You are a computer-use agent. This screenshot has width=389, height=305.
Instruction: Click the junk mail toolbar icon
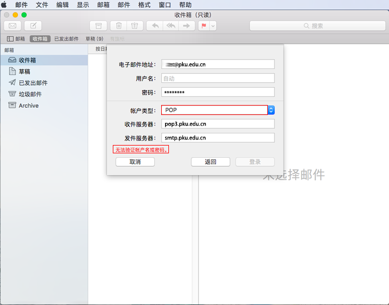pyautogui.click(x=133, y=26)
